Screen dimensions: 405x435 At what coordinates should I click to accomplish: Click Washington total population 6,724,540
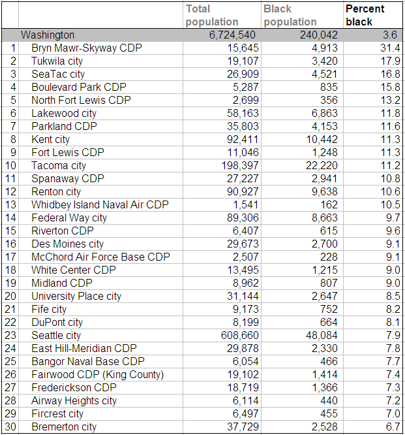pos(232,35)
